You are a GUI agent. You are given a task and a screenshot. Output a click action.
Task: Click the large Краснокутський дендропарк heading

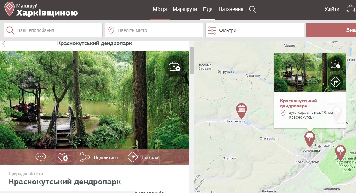coord(65,182)
